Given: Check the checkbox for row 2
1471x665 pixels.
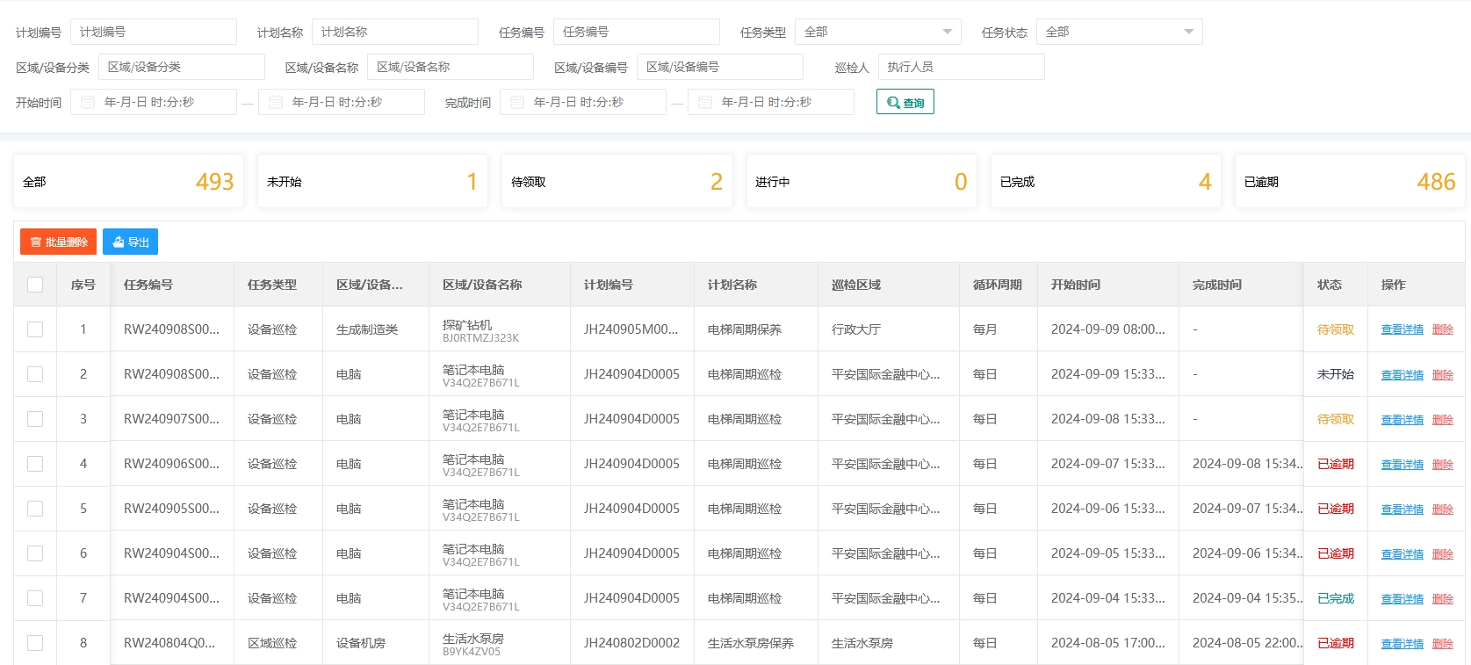Looking at the screenshot, I should pos(35,374).
